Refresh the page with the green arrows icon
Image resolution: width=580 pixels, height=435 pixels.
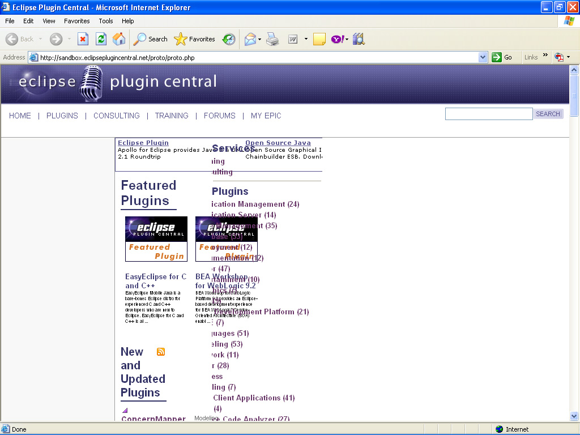point(101,39)
